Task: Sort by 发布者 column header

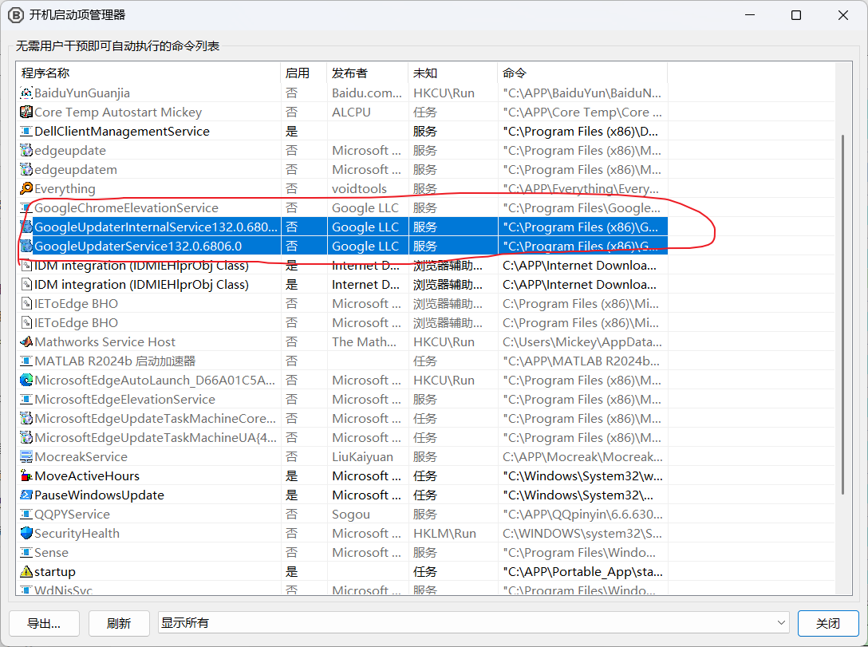Action: pos(368,73)
